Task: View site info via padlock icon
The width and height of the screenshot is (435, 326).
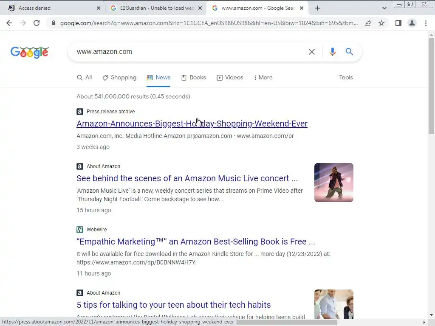Action: point(54,23)
